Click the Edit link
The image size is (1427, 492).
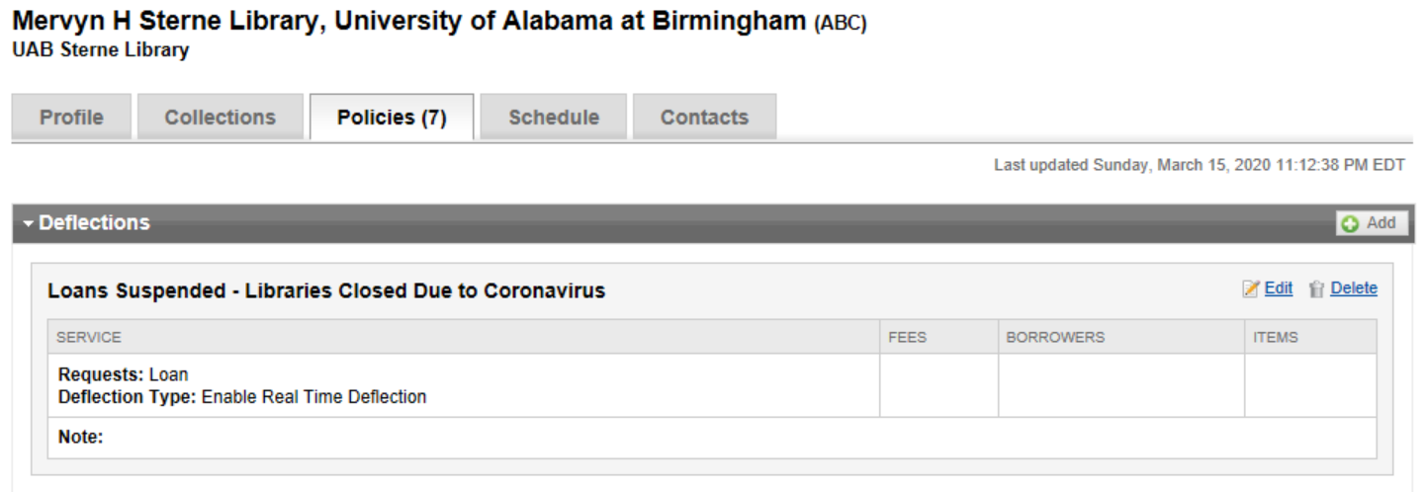1279,288
